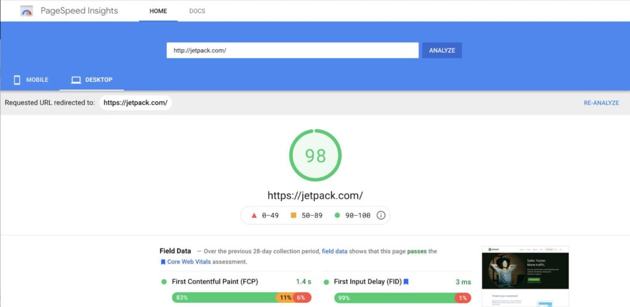
Task: Focus the URL input field
Action: 292,50
